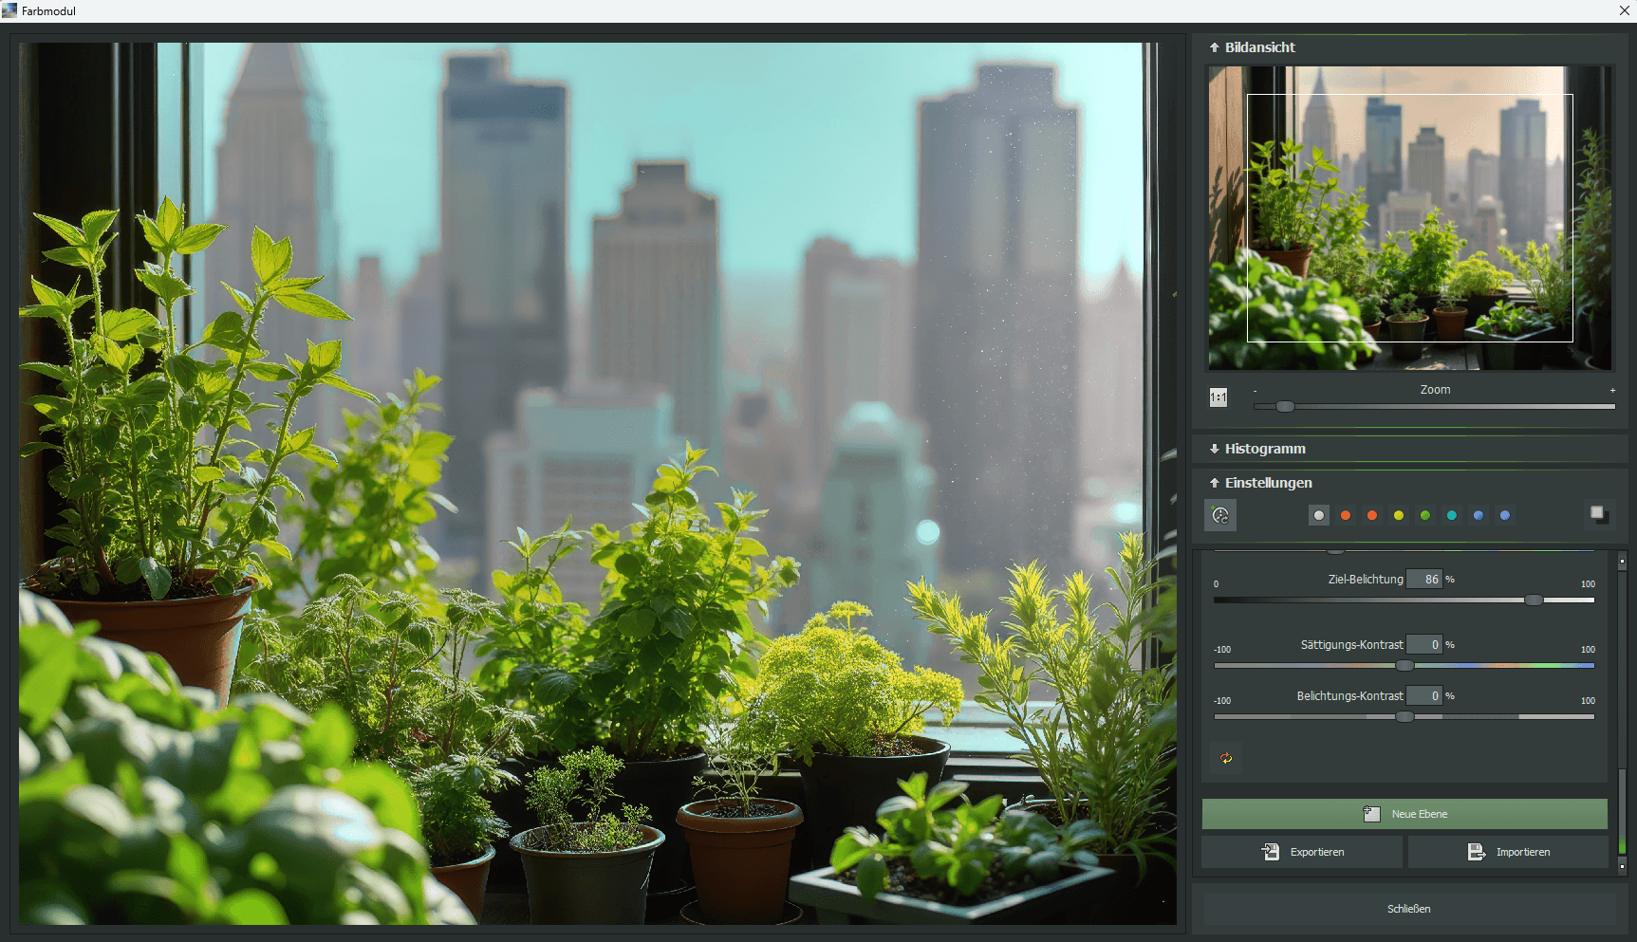Click the Ziel-Belichtung label
Image resolution: width=1637 pixels, height=942 pixels.
(1366, 580)
